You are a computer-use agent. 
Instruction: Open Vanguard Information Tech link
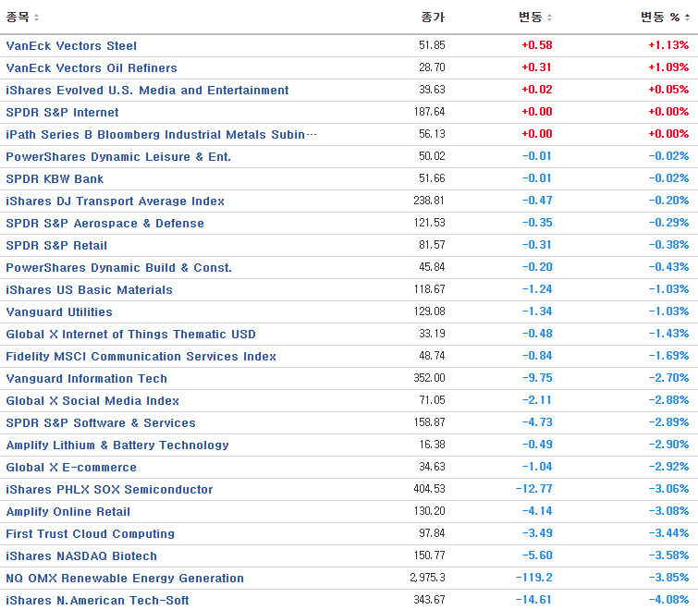pos(86,379)
